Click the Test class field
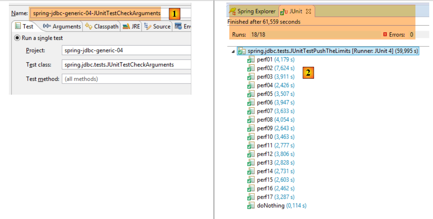The height and width of the screenshot is (219, 433). (126, 65)
